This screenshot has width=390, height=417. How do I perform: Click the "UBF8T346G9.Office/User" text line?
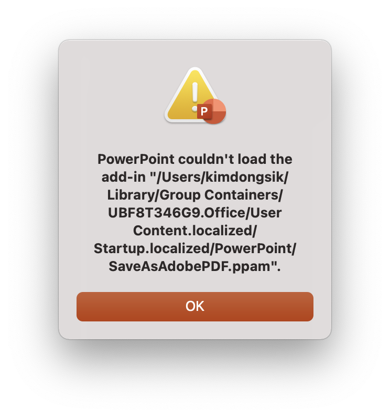pyautogui.click(x=195, y=213)
